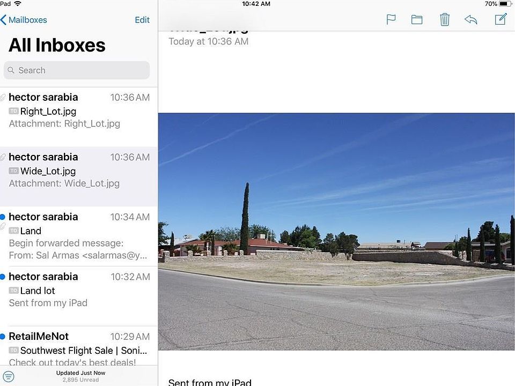Click the Wi-Fi status icon

(x=17, y=4)
